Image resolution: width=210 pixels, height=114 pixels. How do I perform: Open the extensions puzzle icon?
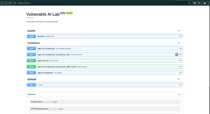(x=199, y=3)
